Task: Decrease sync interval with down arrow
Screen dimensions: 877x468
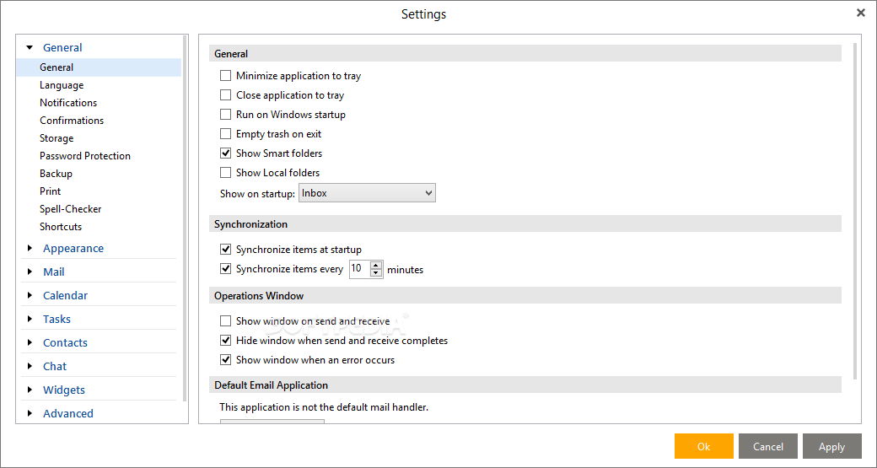Action: tap(376, 273)
